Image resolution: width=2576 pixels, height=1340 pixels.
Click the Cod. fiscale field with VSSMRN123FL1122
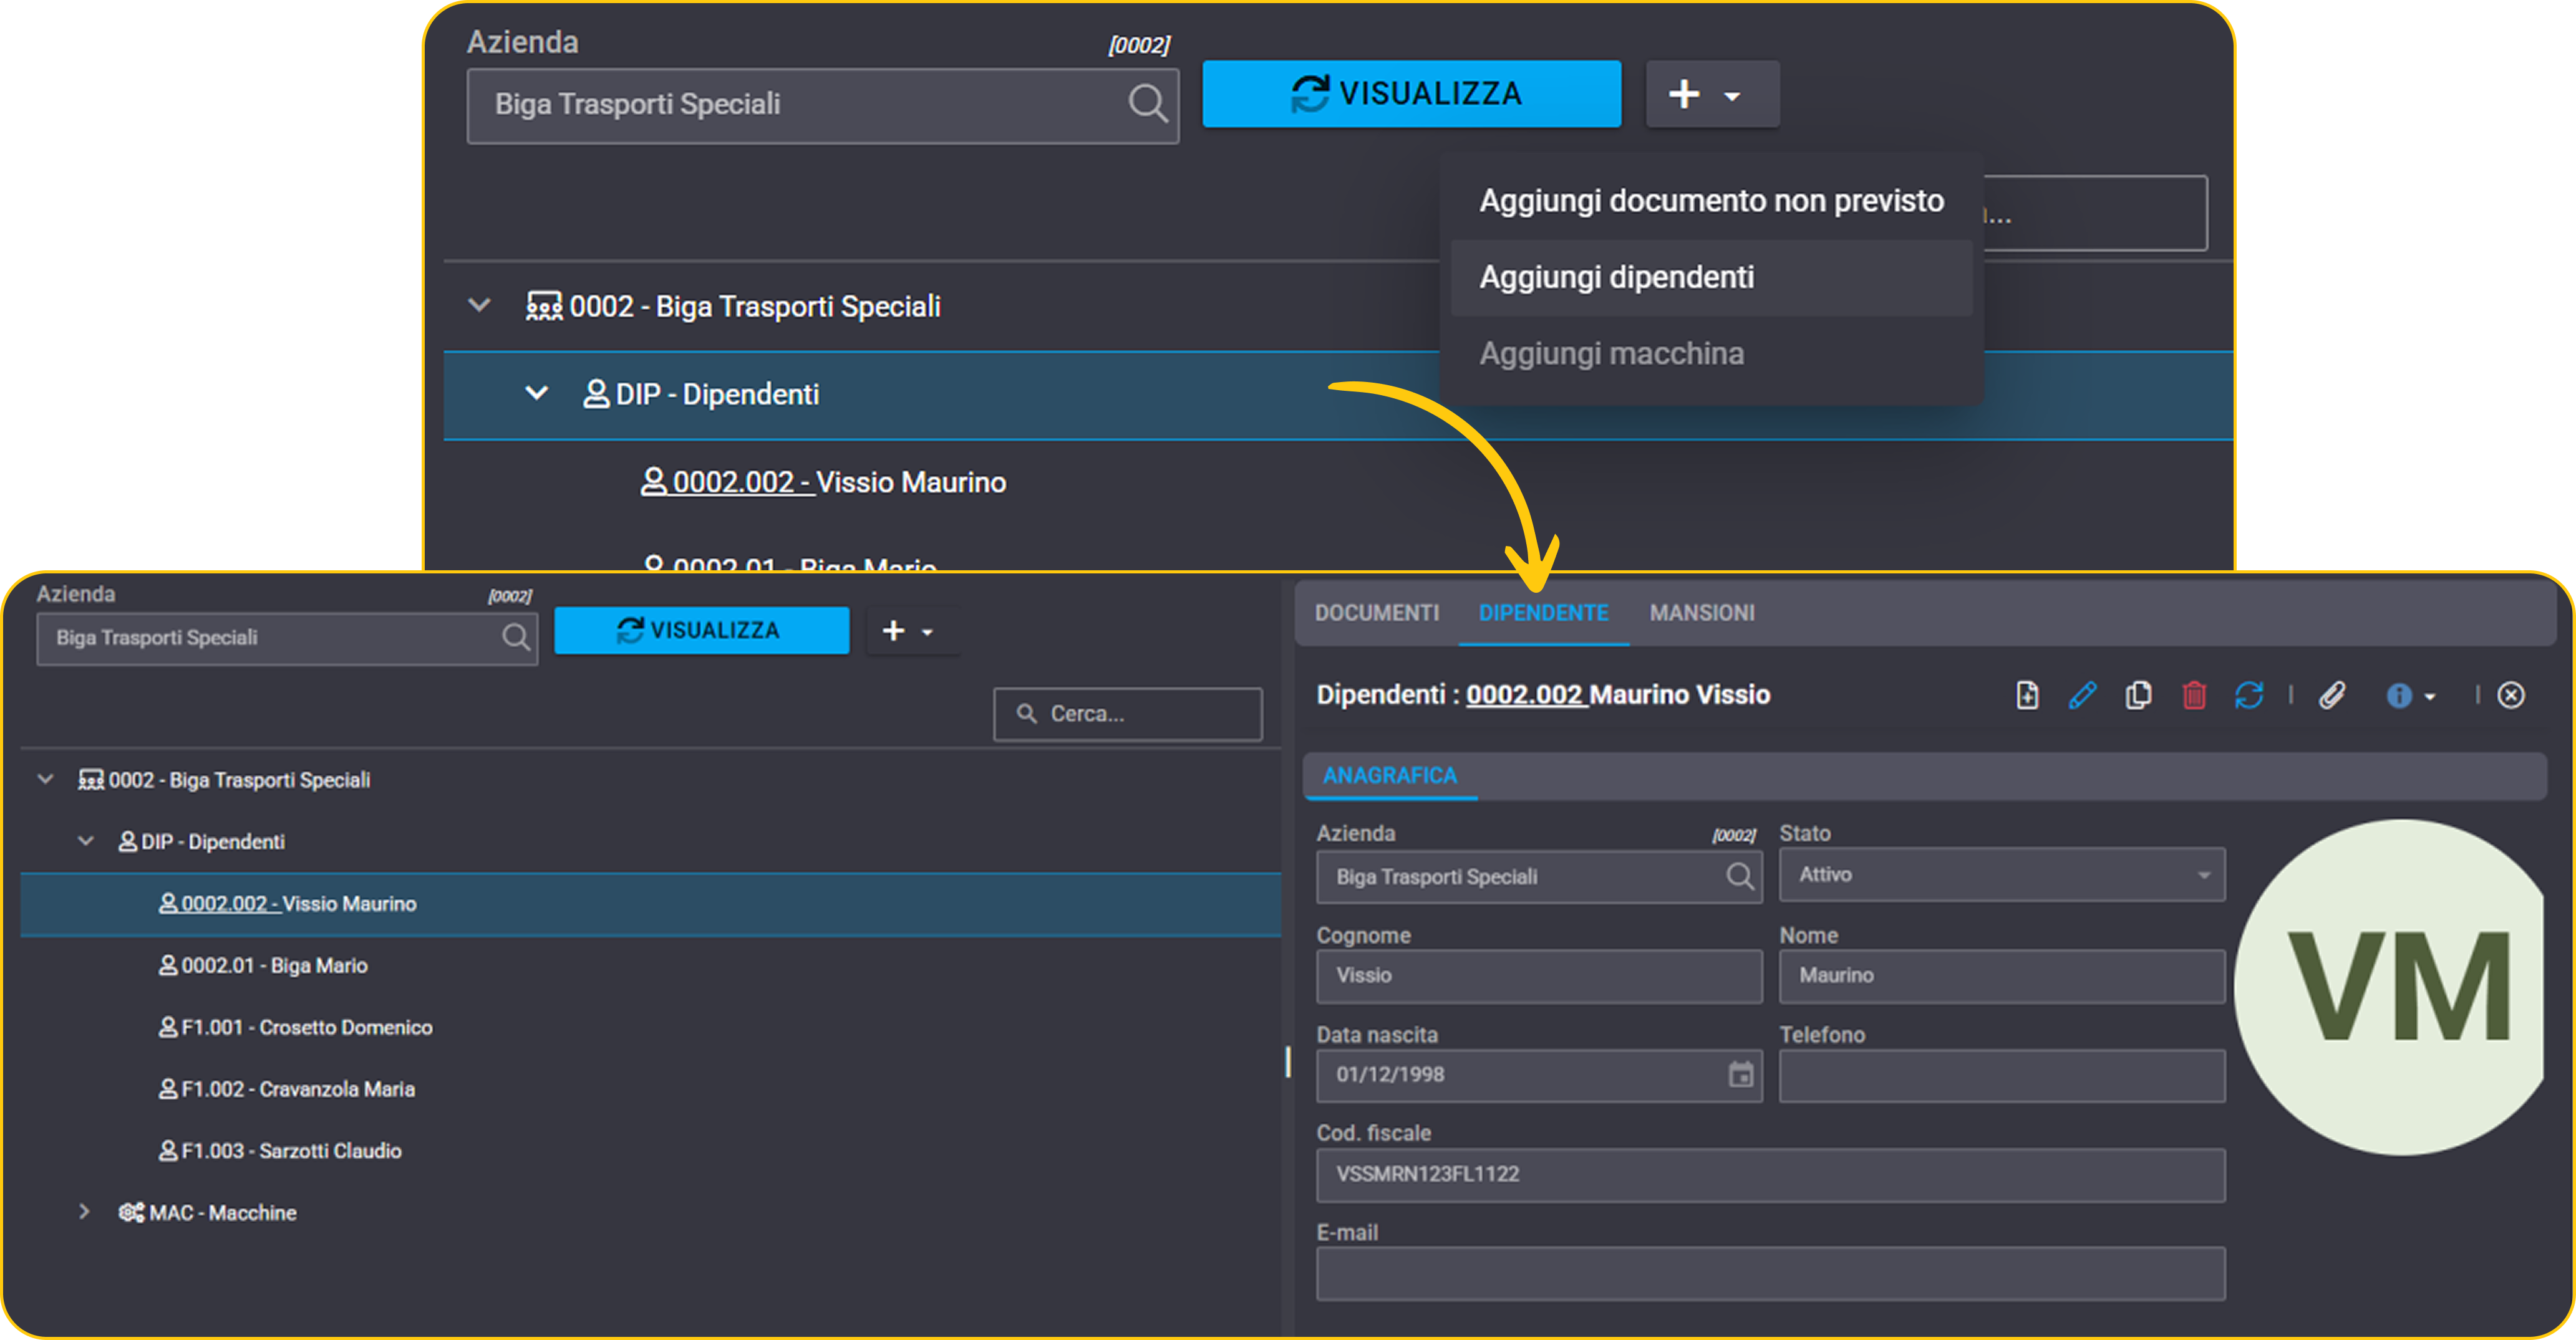(x=1771, y=1175)
